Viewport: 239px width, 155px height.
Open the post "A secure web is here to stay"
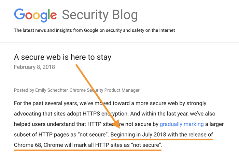click(x=62, y=57)
